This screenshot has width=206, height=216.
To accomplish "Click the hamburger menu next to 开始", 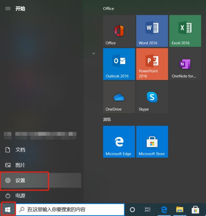I will pos(8,9).
